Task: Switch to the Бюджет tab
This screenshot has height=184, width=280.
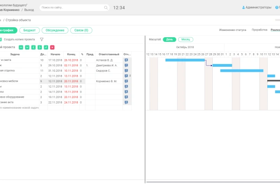Action: point(30,30)
